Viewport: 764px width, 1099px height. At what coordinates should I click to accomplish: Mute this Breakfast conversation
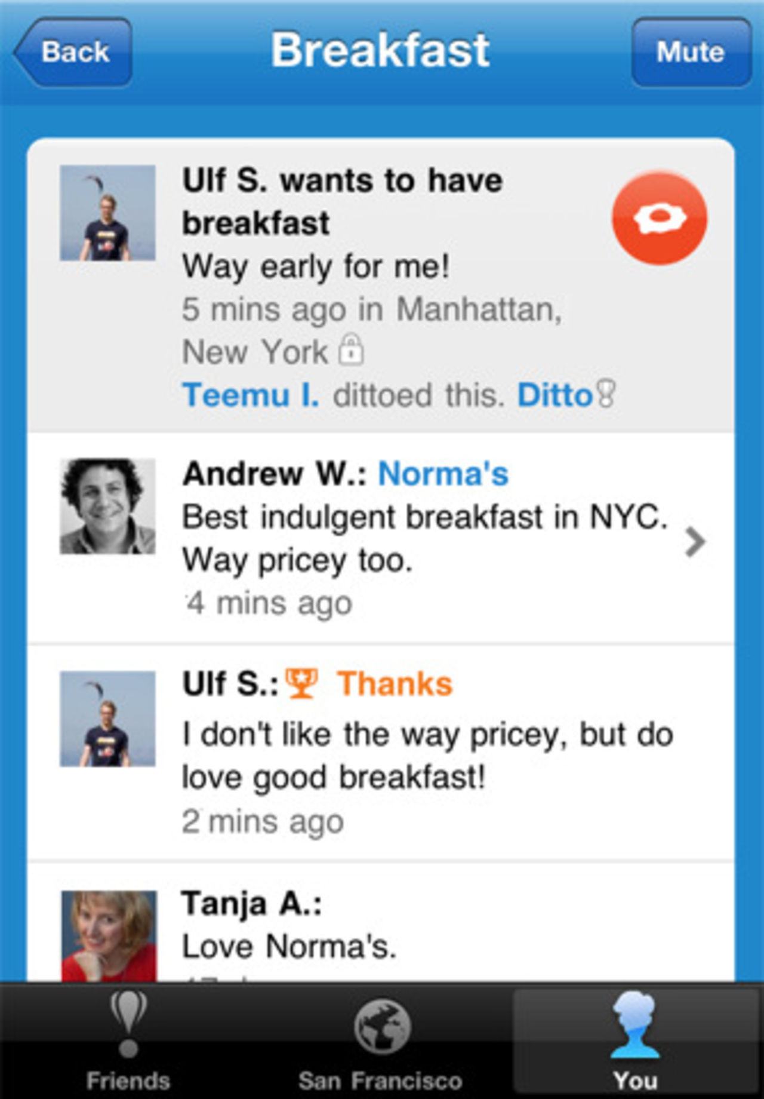click(x=691, y=52)
